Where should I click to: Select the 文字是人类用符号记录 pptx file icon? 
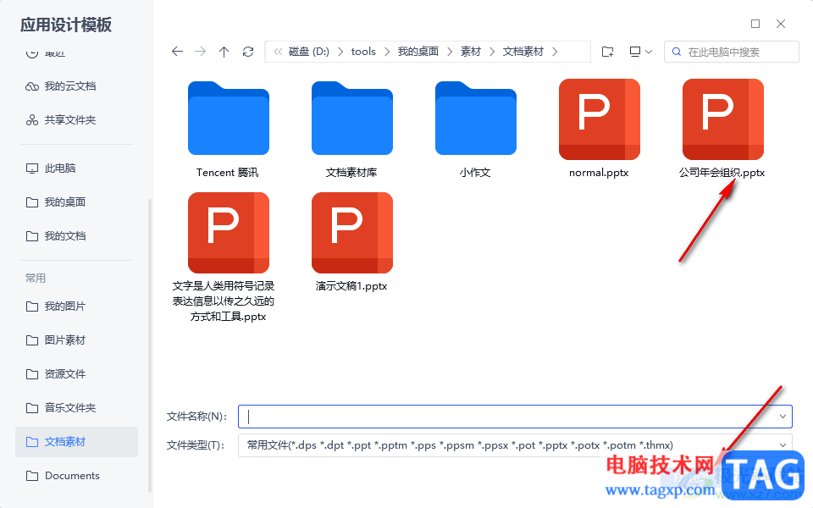coord(228,233)
